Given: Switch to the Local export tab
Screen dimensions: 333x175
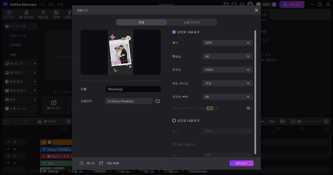Looking at the screenshot, I should tap(141, 22).
